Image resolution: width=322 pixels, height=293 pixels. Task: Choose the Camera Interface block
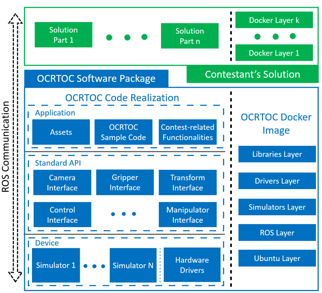[x=62, y=182]
